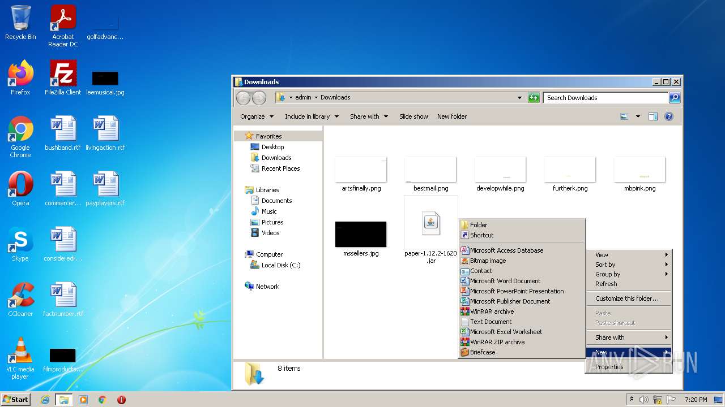Click the Start button
Viewport: 725px width, 407px height.
[16, 400]
